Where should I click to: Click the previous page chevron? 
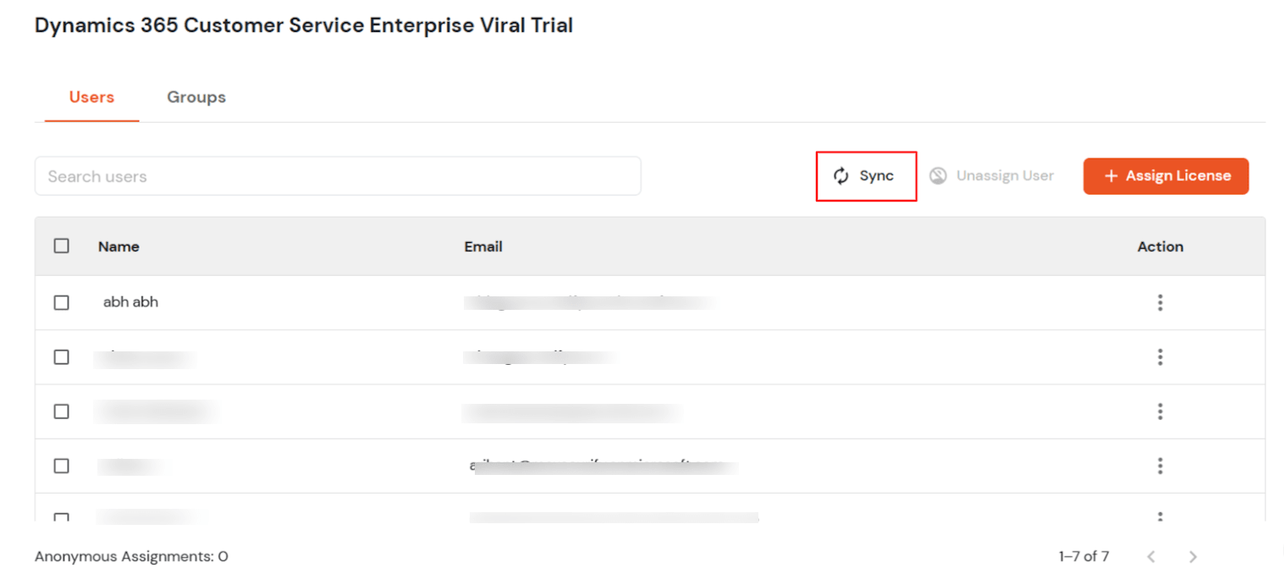(x=1151, y=556)
